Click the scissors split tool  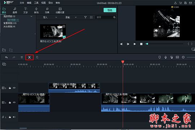(x=29, y=57)
